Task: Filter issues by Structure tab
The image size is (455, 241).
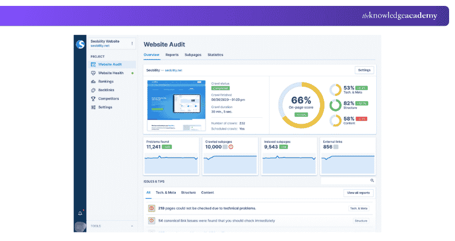Action: pos(188,192)
